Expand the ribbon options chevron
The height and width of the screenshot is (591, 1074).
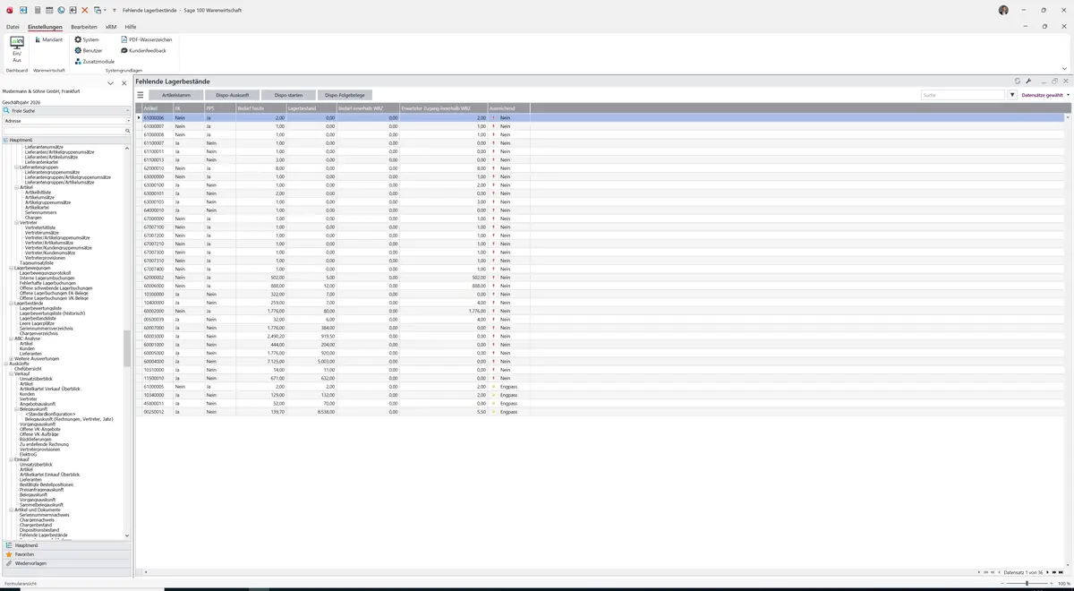tap(1064, 69)
